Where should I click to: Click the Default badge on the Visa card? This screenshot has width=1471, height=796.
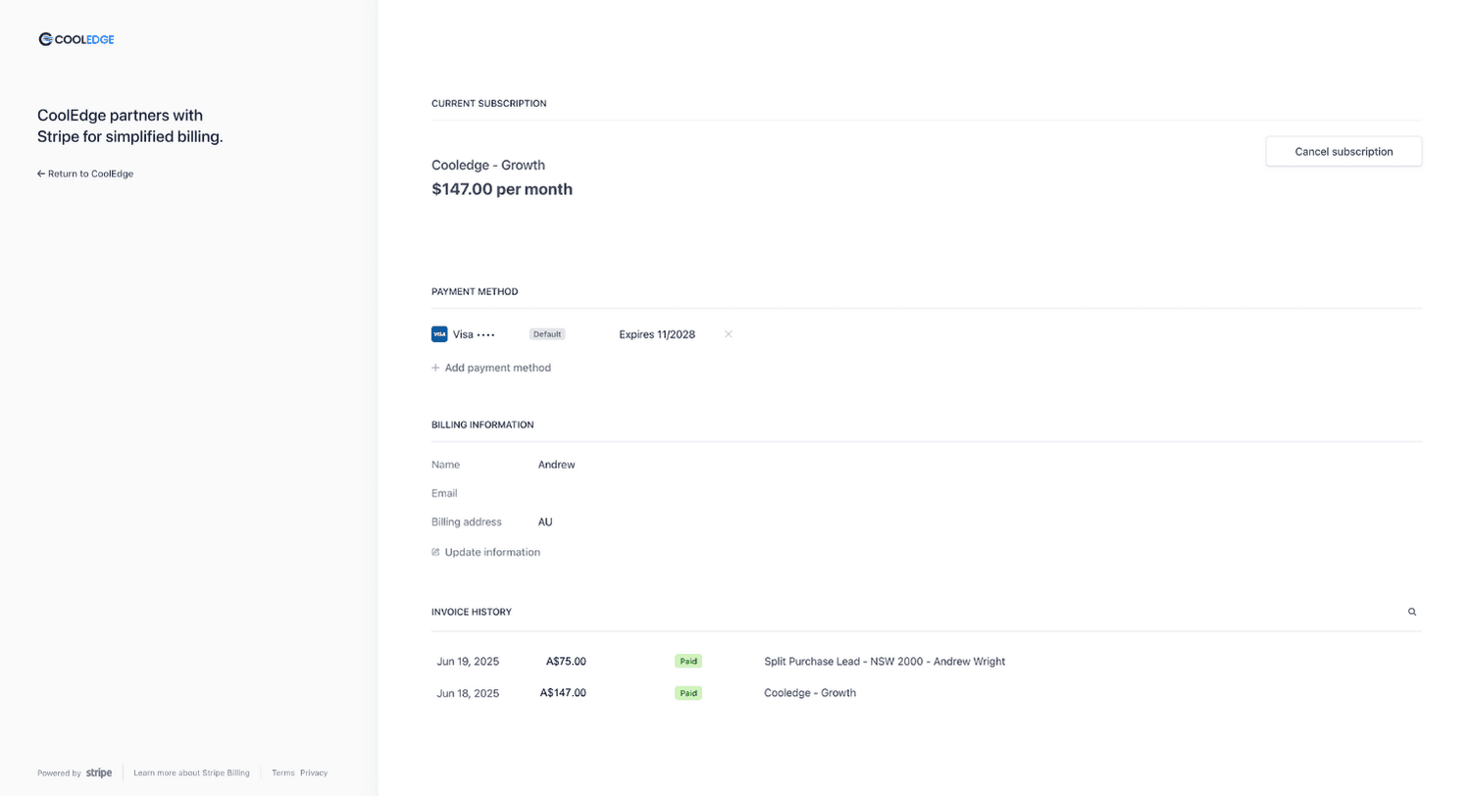(546, 333)
